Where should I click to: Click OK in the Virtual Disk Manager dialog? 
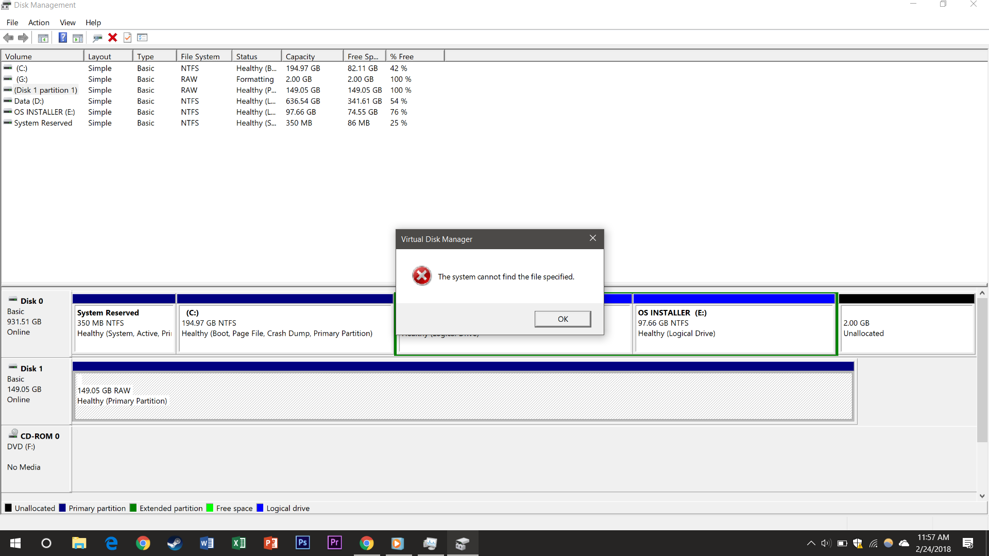pyautogui.click(x=562, y=319)
